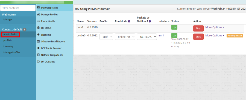Viewport: 246px width, 100px height.
Task: Click the HA: Using PRIMARY domain text
Action: [x=93, y=9]
